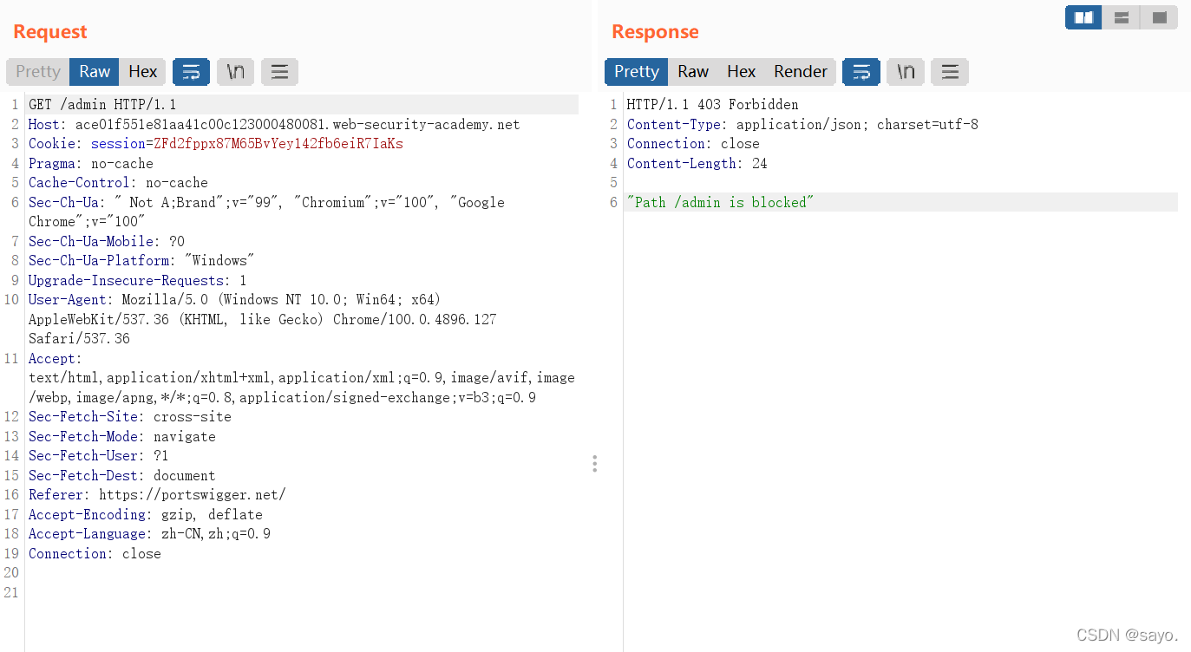
Task: Click the 'HTTP/1.1 403 Forbidden' status line
Action: point(713,105)
